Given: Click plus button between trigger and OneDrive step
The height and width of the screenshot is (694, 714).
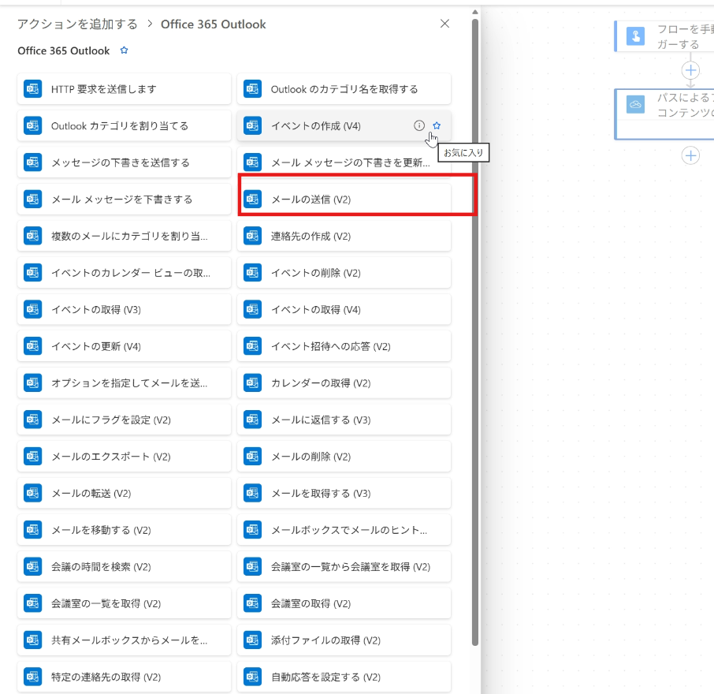Looking at the screenshot, I should [x=690, y=70].
